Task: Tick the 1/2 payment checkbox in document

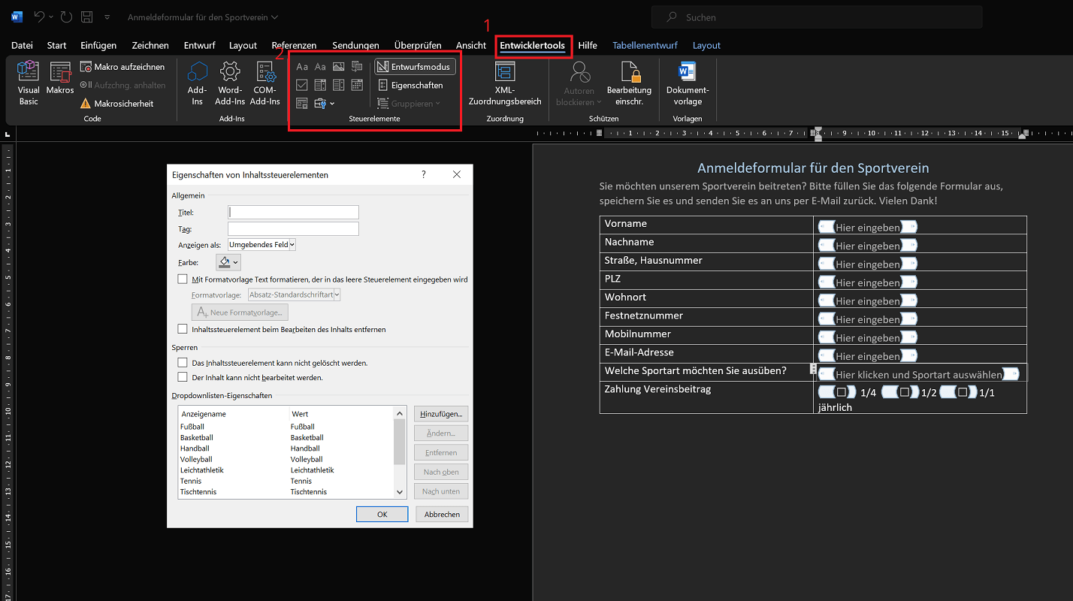Action: point(905,392)
